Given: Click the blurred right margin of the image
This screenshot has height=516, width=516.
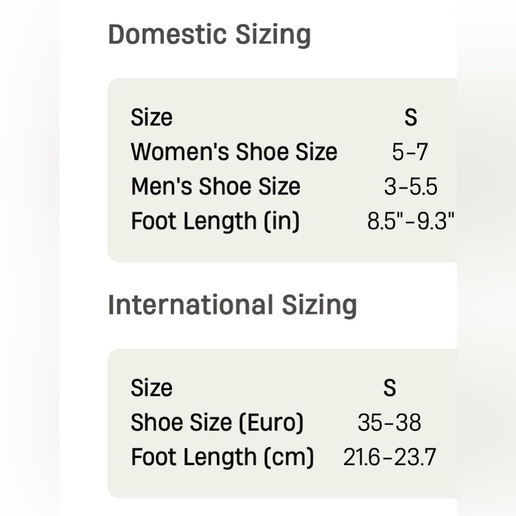Looking at the screenshot, I should coord(487,258).
